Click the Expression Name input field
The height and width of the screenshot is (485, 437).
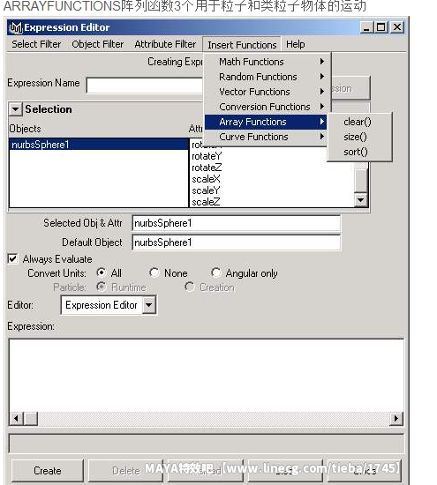coord(145,86)
